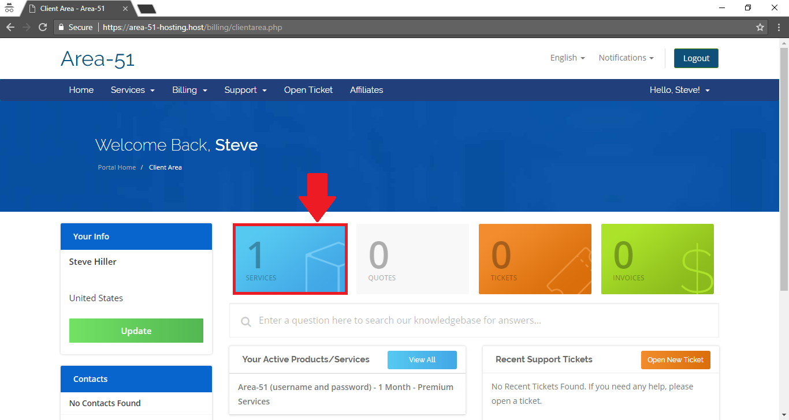Open the orange Tickets tile

(535, 259)
